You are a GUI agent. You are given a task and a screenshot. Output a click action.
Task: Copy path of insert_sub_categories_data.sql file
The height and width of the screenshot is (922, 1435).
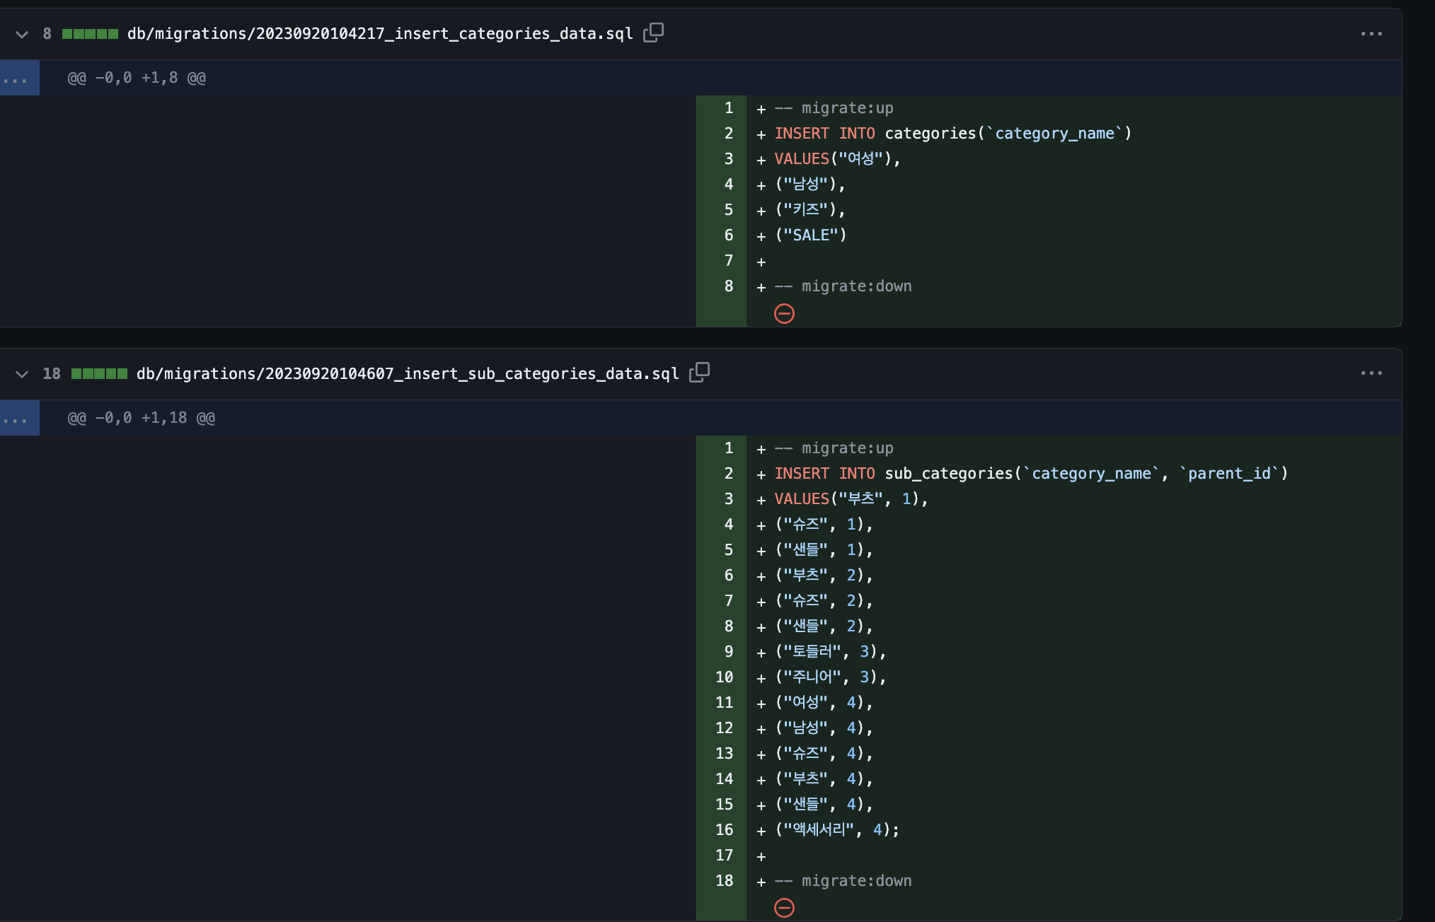pyautogui.click(x=699, y=372)
